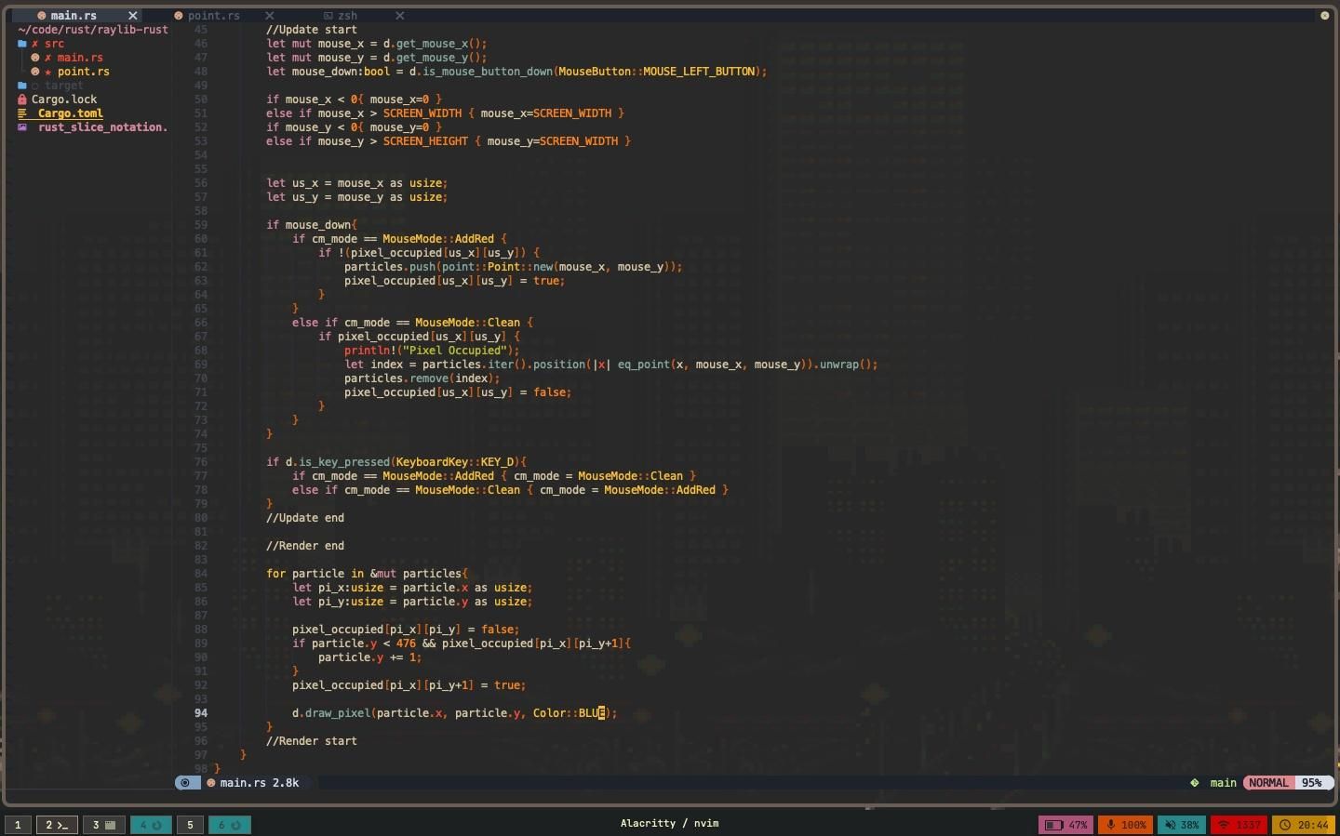1340x836 pixels.
Task: Open main.rs in the file tree
Action: (80, 58)
